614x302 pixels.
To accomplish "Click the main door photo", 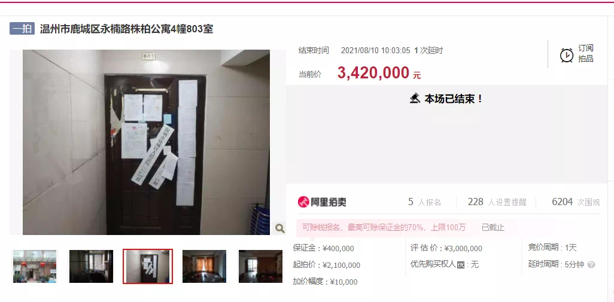I will tap(146, 142).
